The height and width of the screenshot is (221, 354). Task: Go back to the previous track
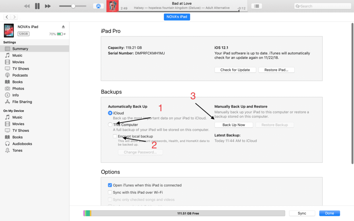[27, 6]
